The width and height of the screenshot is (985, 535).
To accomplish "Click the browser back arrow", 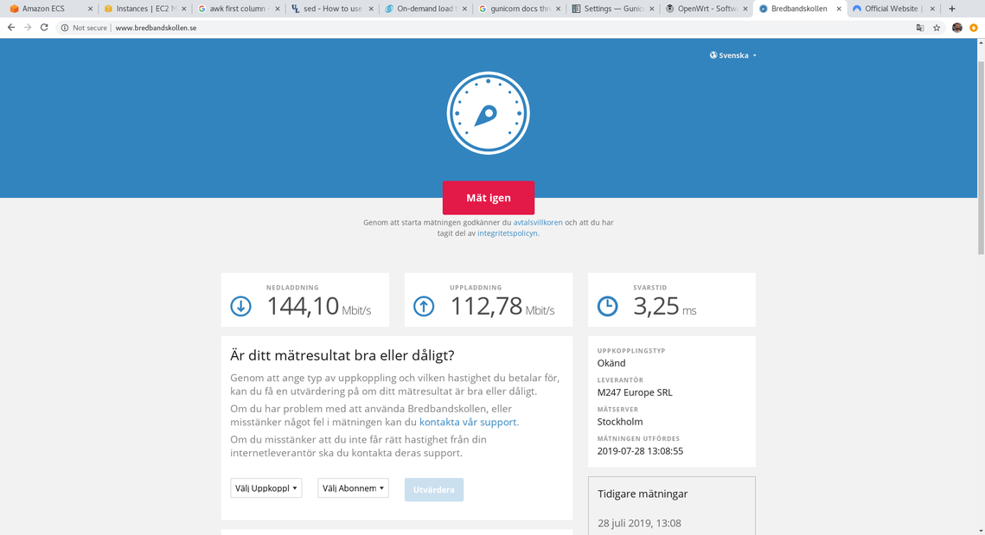I will point(11,28).
